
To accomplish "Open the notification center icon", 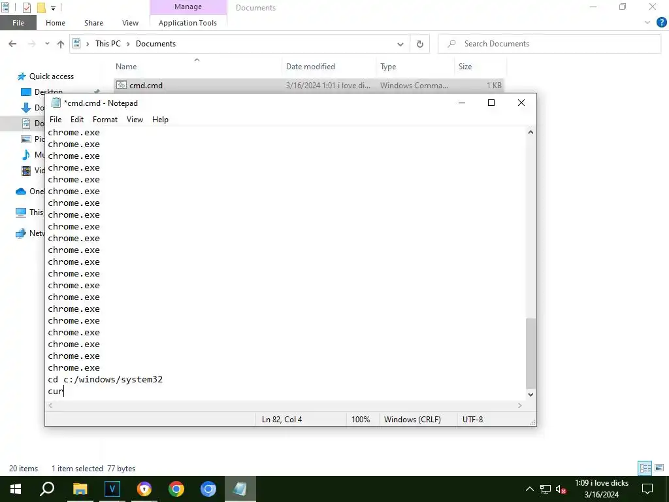I will [647, 489].
